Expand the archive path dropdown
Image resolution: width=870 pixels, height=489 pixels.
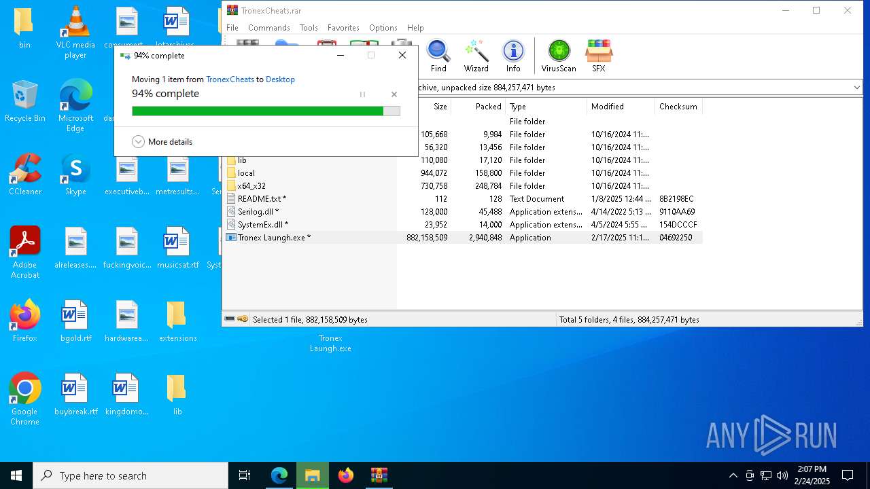[x=856, y=88]
